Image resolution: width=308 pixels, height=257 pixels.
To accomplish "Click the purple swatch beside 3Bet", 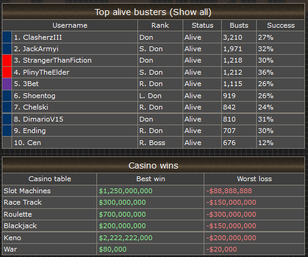I will point(7,84).
